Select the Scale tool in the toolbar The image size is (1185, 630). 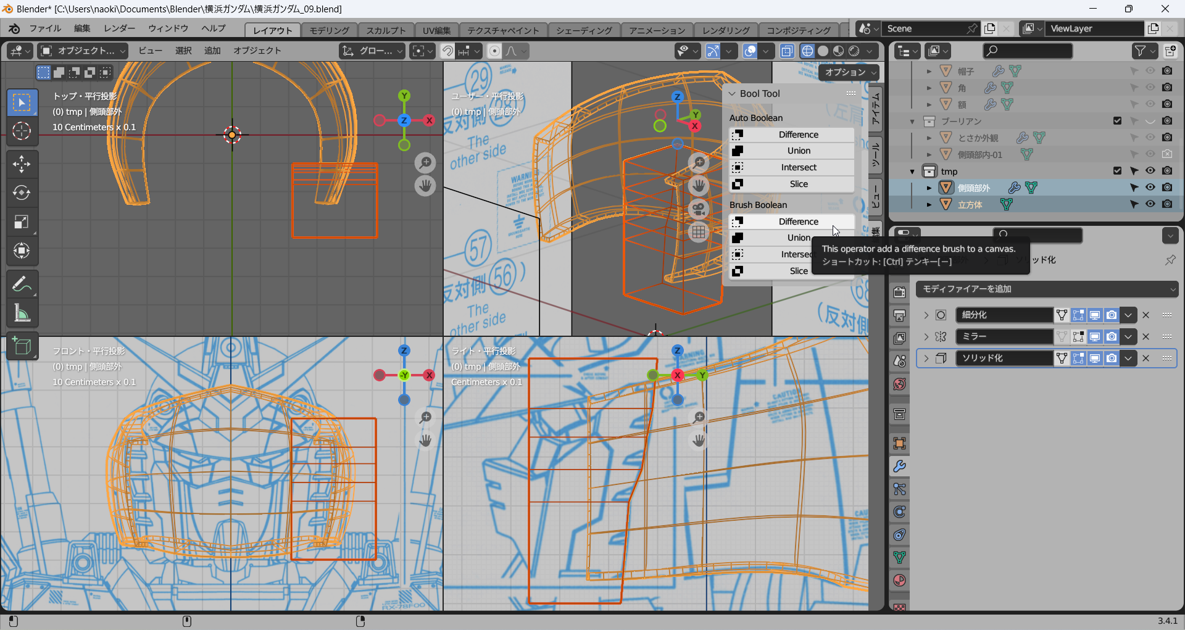(22, 222)
